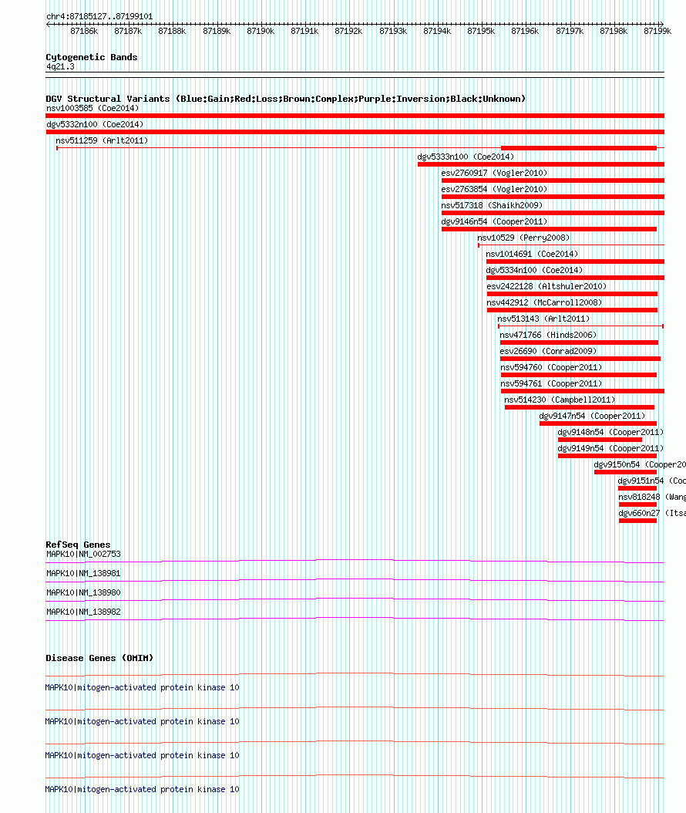Click esv2763854 (Vogler2010) label
The image size is (686, 813).
pyautogui.click(x=494, y=189)
